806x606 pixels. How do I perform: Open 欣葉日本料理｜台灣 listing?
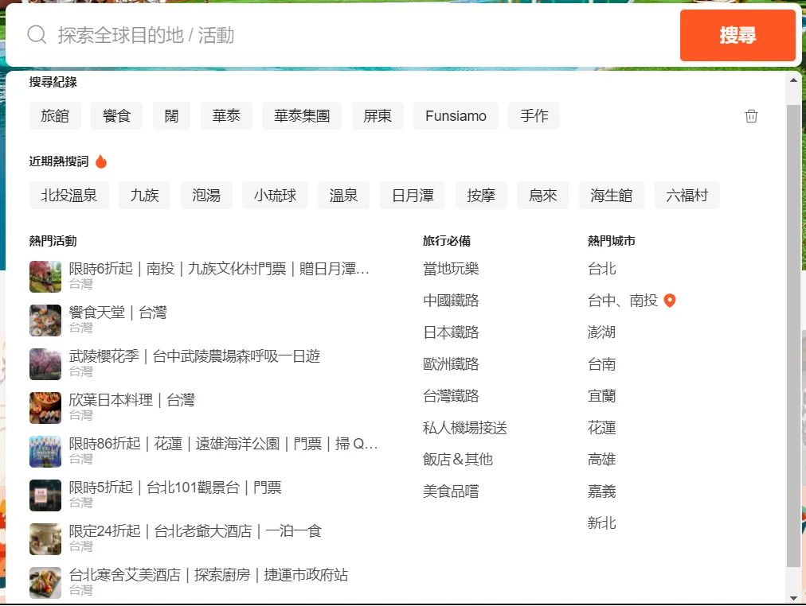[131, 400]
